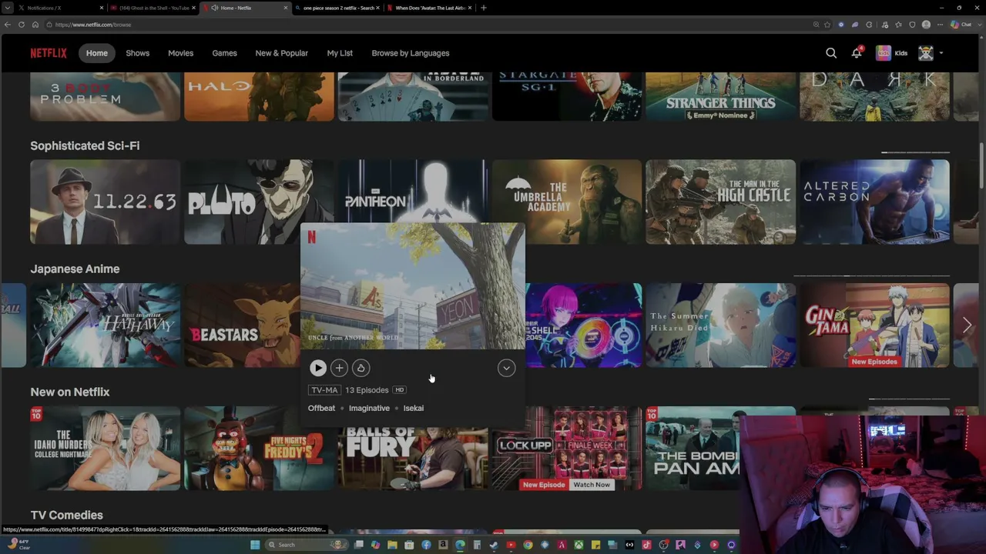Open the Gintama thumbnail
Viewport: 986px width, 554px height.
pyautogui.click(x=875, y=325)
